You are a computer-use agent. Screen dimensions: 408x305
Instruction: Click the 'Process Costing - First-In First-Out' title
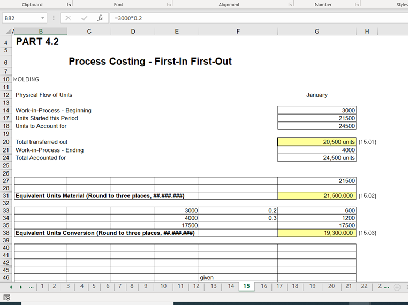coord(150,62)
